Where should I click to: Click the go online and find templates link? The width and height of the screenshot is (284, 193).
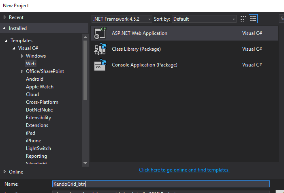click(184, 170)
